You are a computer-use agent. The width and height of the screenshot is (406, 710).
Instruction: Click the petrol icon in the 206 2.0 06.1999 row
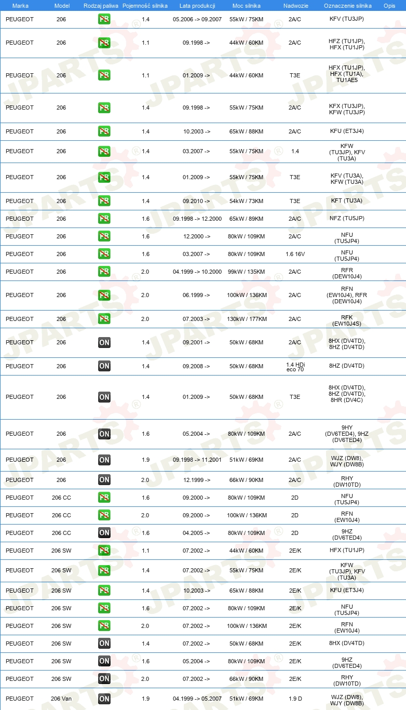click(x=104, y=295)
